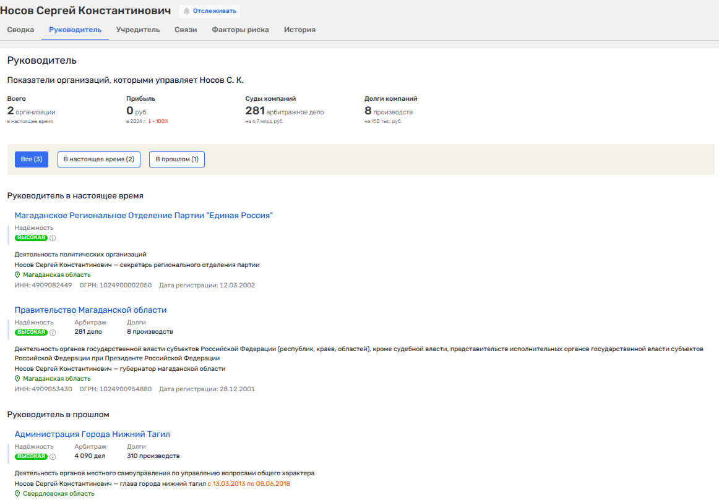Image resolution: width=719 pixels, height=500 pixels.
Task: Click location pin icon next to Свердловская область
Action: click(17, 494)
